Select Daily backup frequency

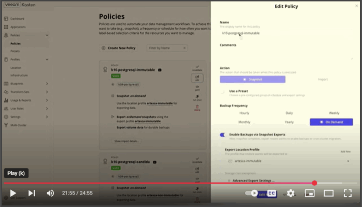point(289,113)
